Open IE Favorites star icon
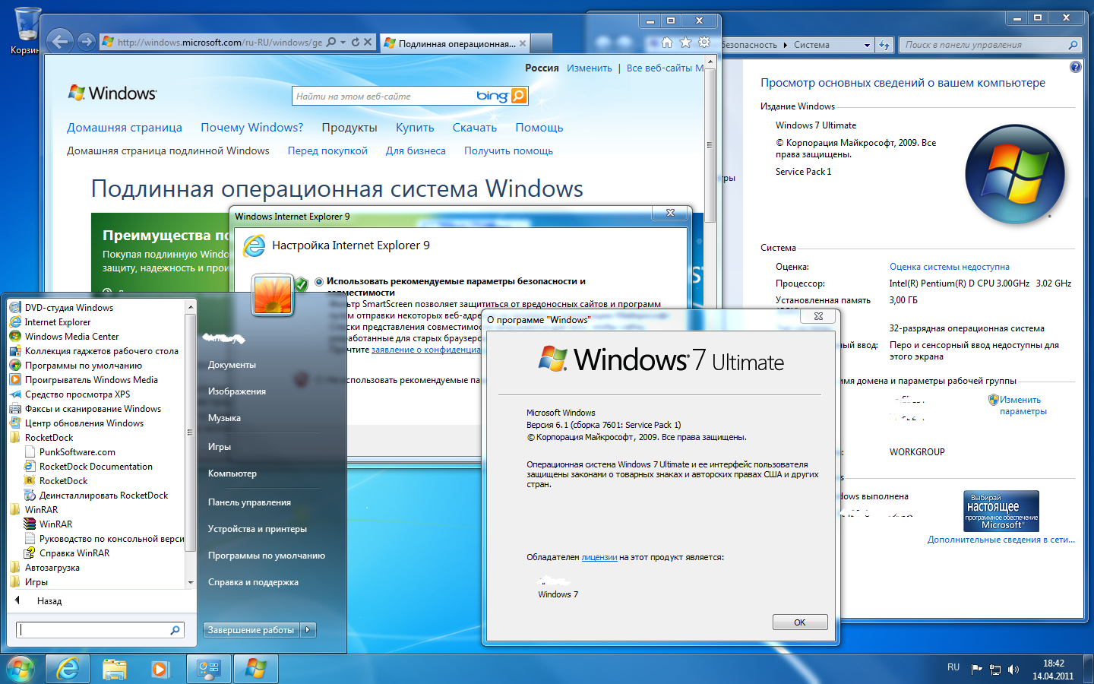 point(685,43)
